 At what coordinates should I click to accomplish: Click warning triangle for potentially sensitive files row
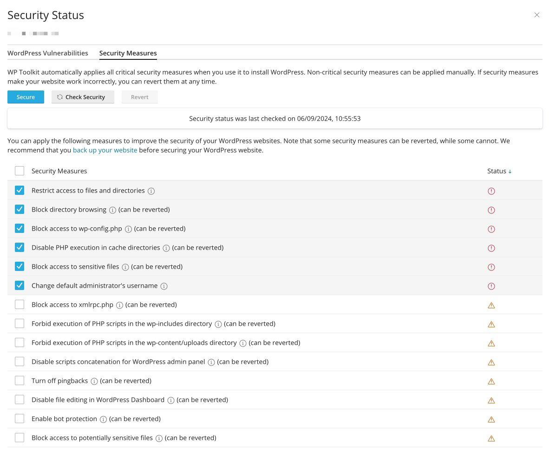click(x=491, y=438)
